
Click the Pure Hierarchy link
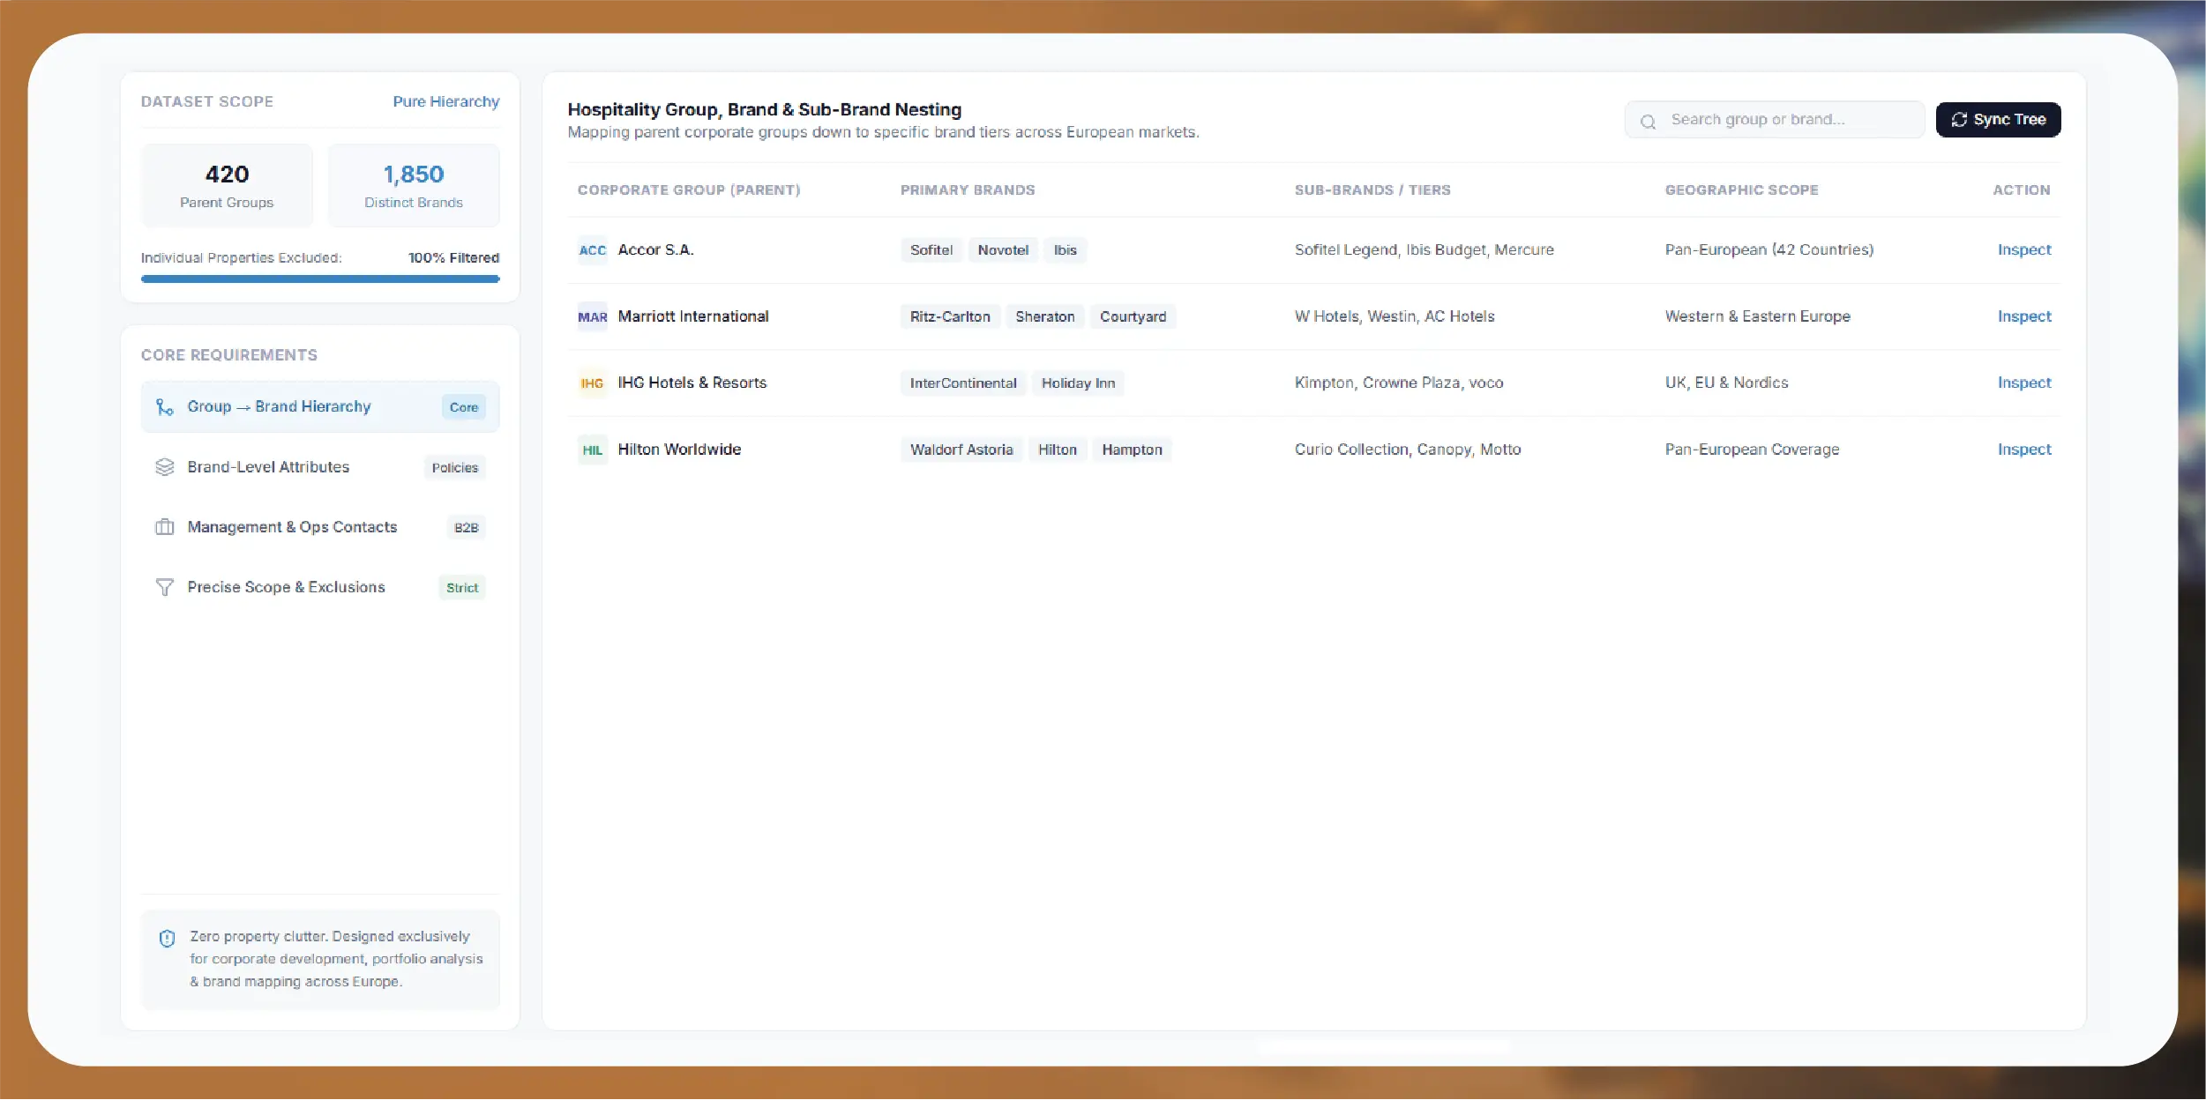point(446,102)
